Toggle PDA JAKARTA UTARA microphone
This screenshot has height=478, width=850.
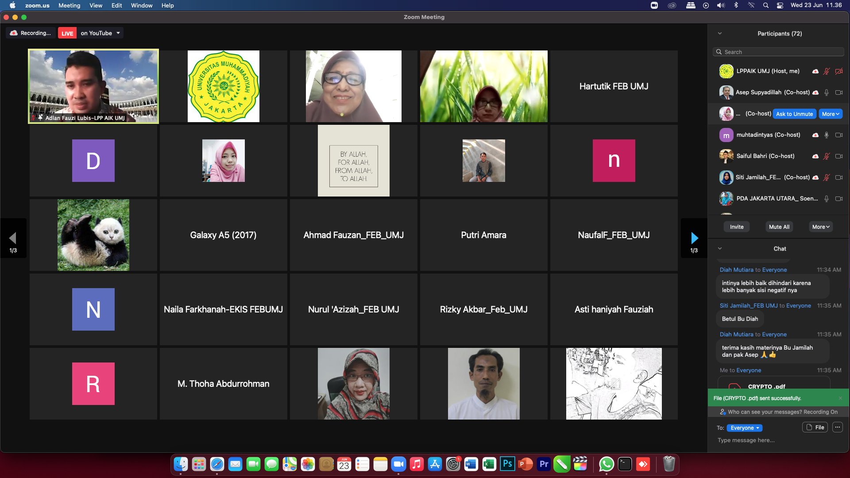(x=827, y=199)
